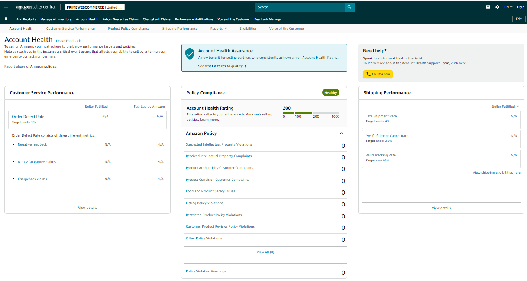Open Performance Notifications shortcut

click(x=194, y=19)
